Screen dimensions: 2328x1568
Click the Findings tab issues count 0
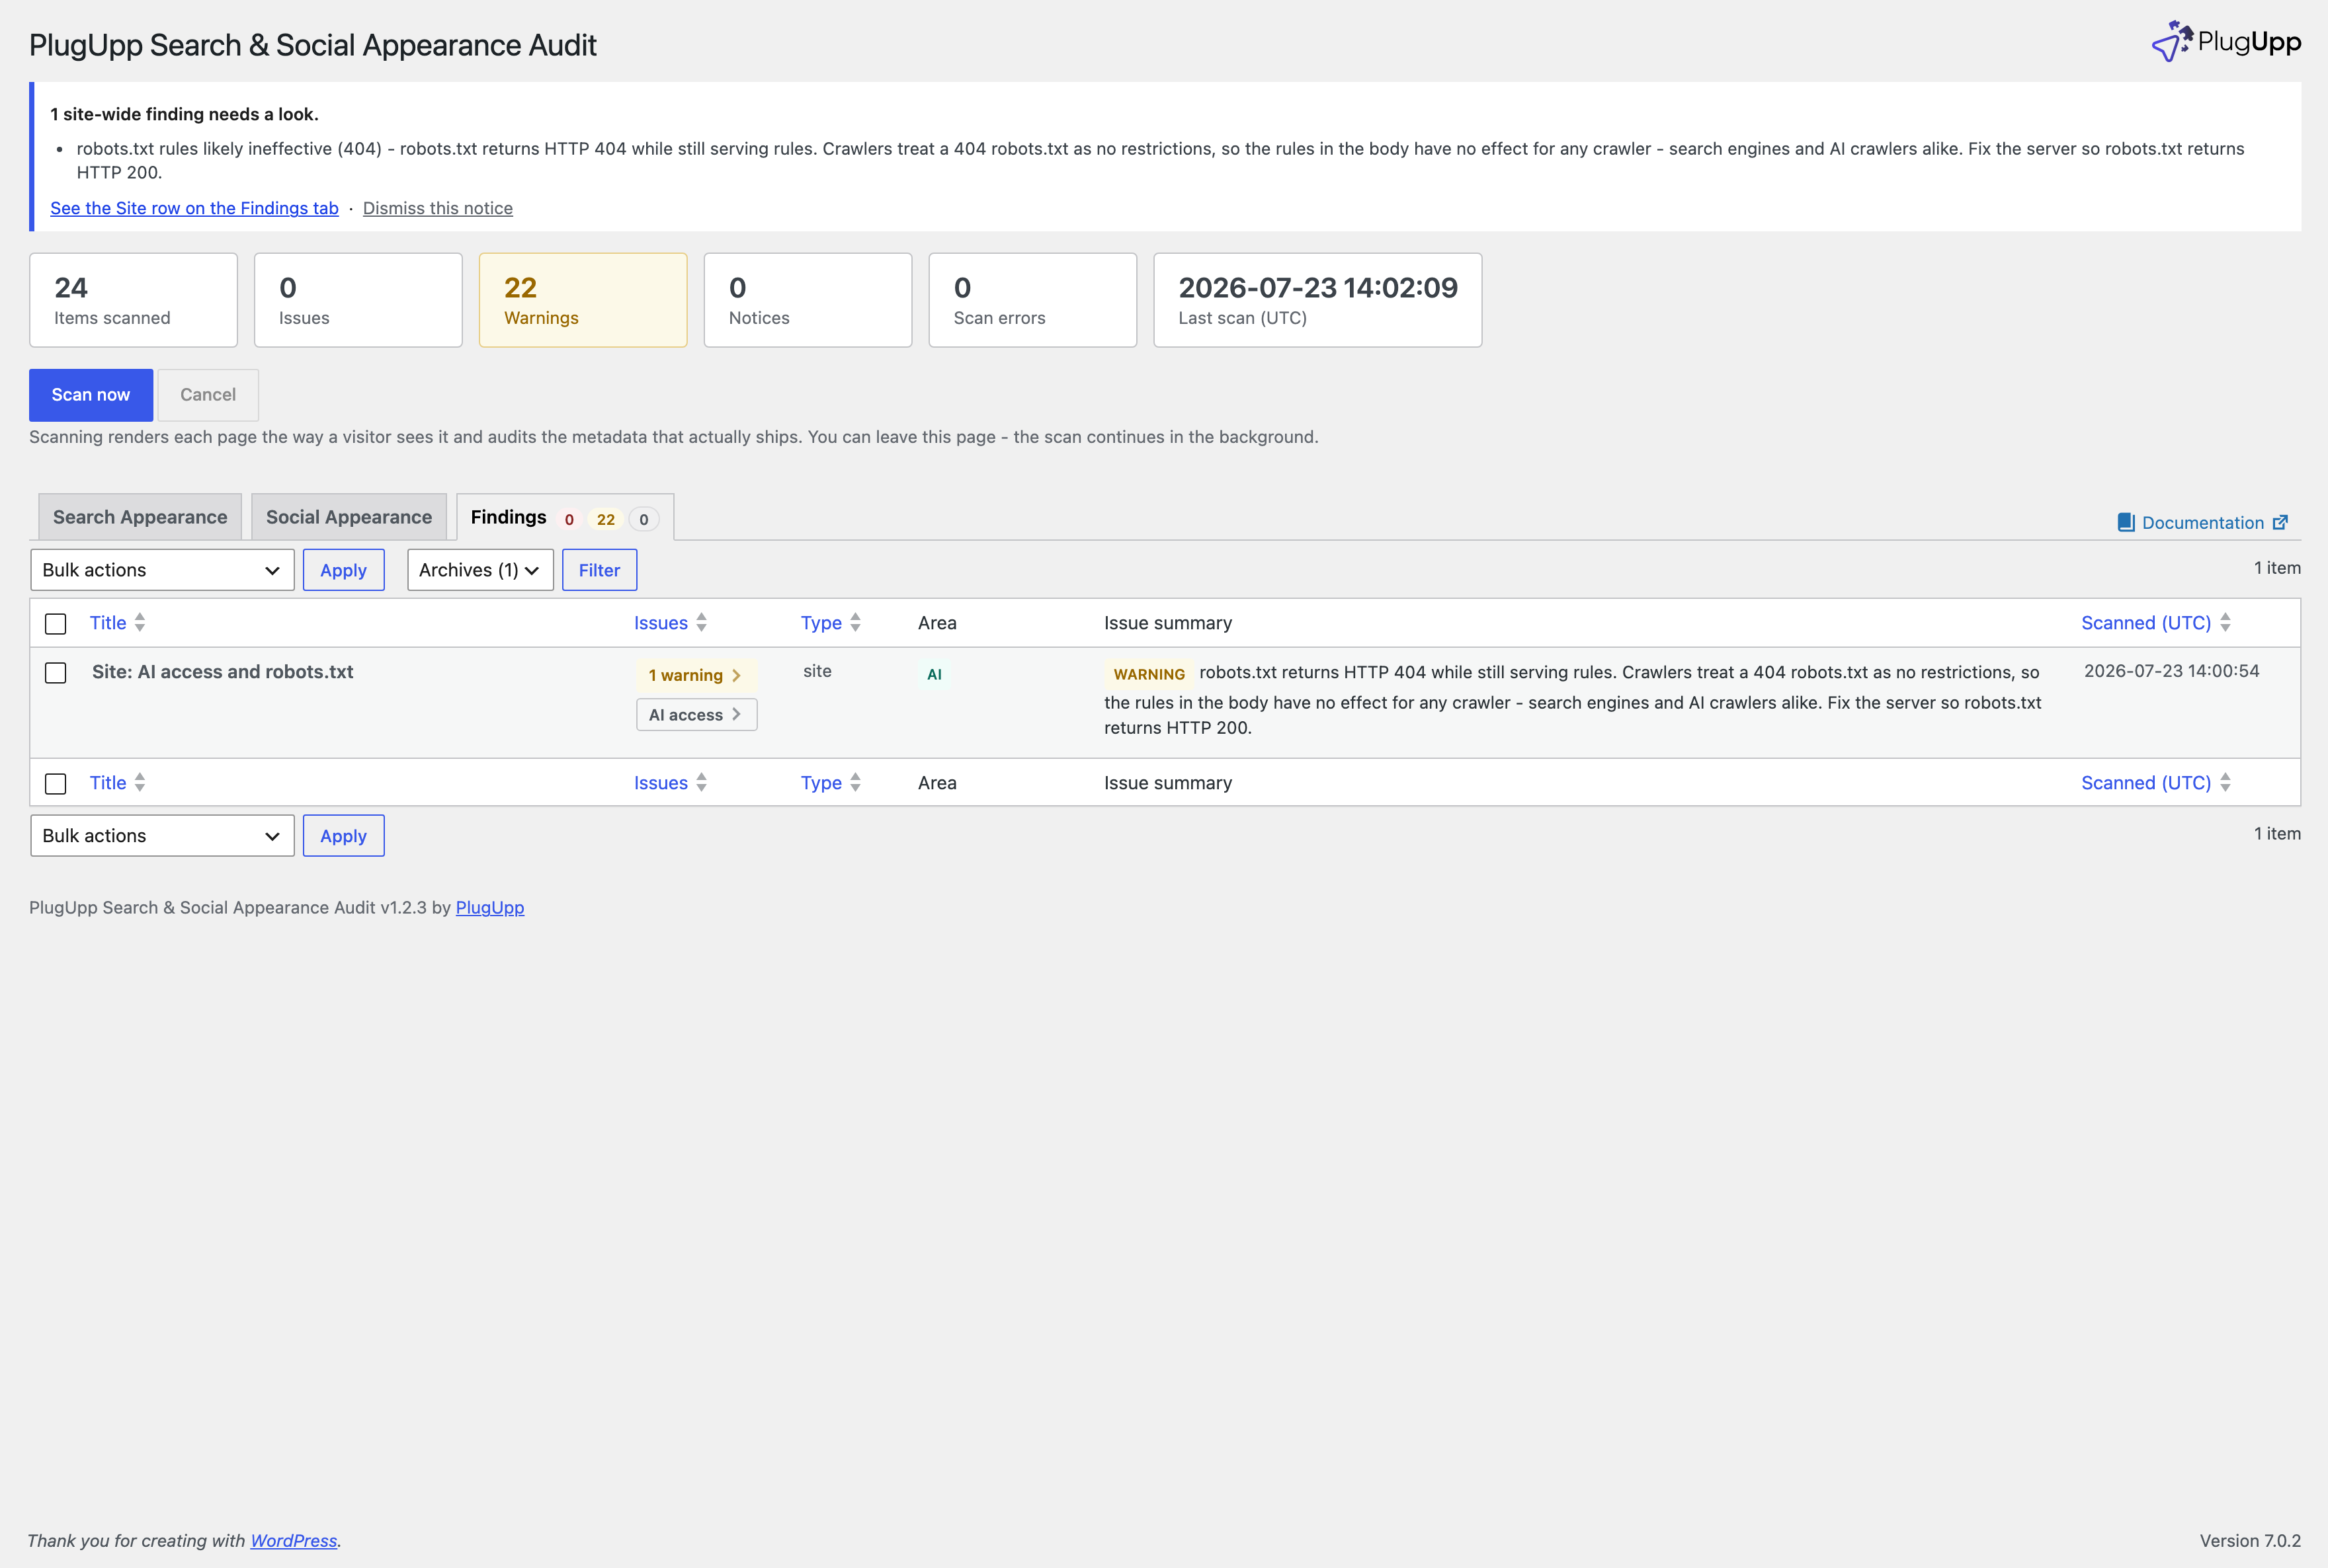569,519
